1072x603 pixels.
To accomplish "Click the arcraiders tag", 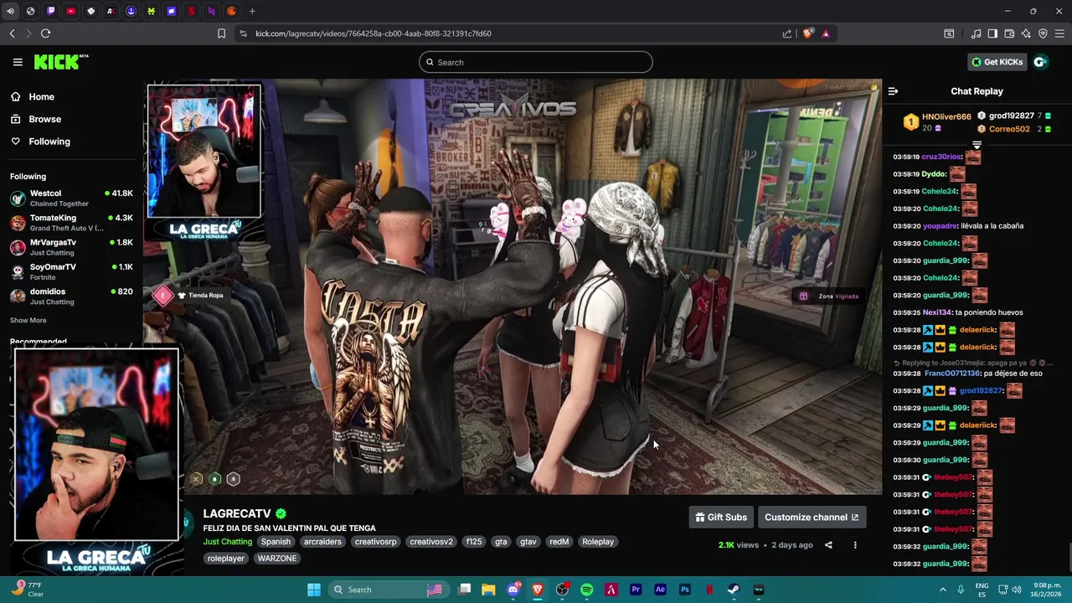I will click(322, 542).
